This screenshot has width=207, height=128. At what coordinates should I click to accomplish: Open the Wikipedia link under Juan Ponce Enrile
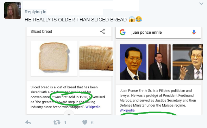[x=127, y=110]
